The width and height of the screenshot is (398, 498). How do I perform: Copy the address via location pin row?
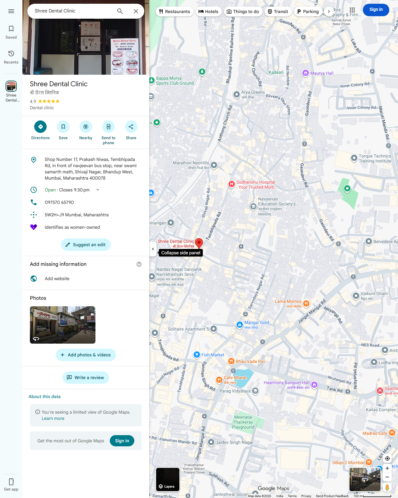coord(86,169)
